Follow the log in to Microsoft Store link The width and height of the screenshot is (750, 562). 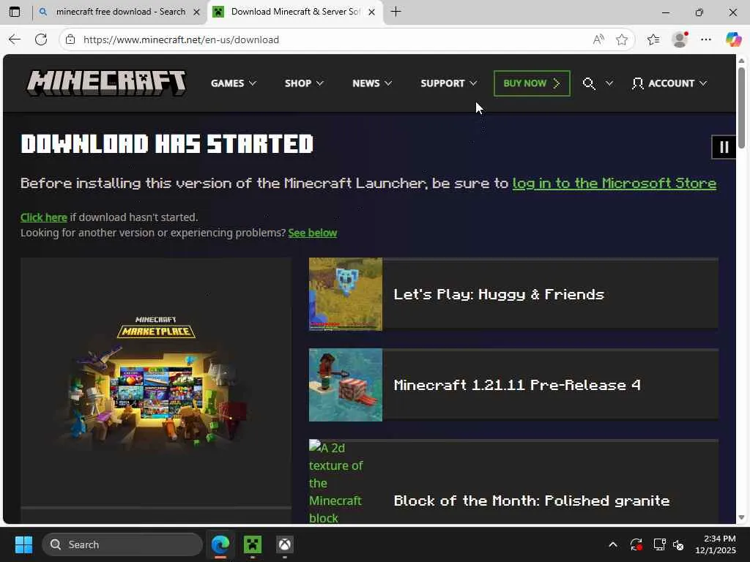pyautogui.click(x=615, y=184)
